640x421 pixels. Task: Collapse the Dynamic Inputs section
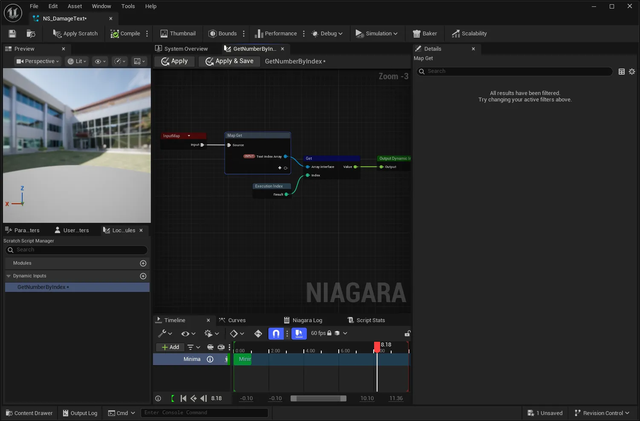point(9,276)
